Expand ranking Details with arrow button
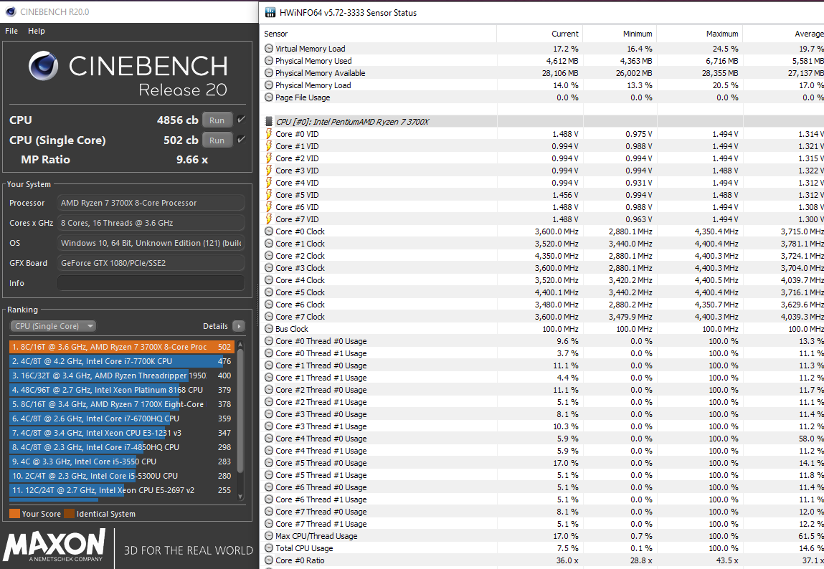Image resolution: width=824 pixels, height=569 pixels. click(239, 326)
